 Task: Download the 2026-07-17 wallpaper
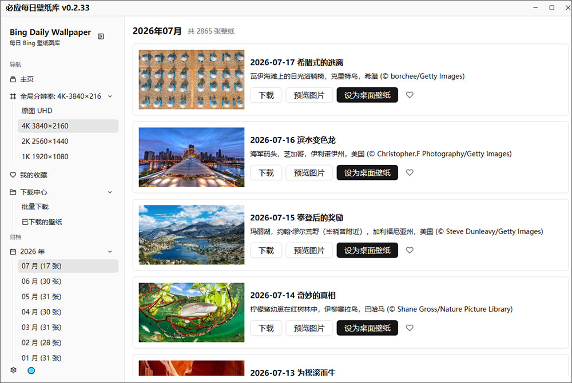tap(266, 95)
